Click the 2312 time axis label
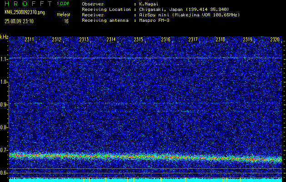 pyautogui.click(x=56, y=40)
